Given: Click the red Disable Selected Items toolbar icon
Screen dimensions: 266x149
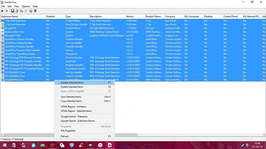Looking at the screenshot, I should (x=2, y=11).
